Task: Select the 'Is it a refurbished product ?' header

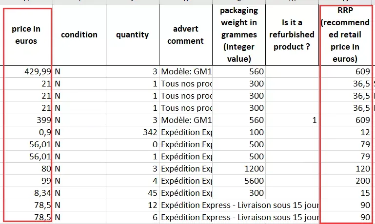Action: [292, 35]
